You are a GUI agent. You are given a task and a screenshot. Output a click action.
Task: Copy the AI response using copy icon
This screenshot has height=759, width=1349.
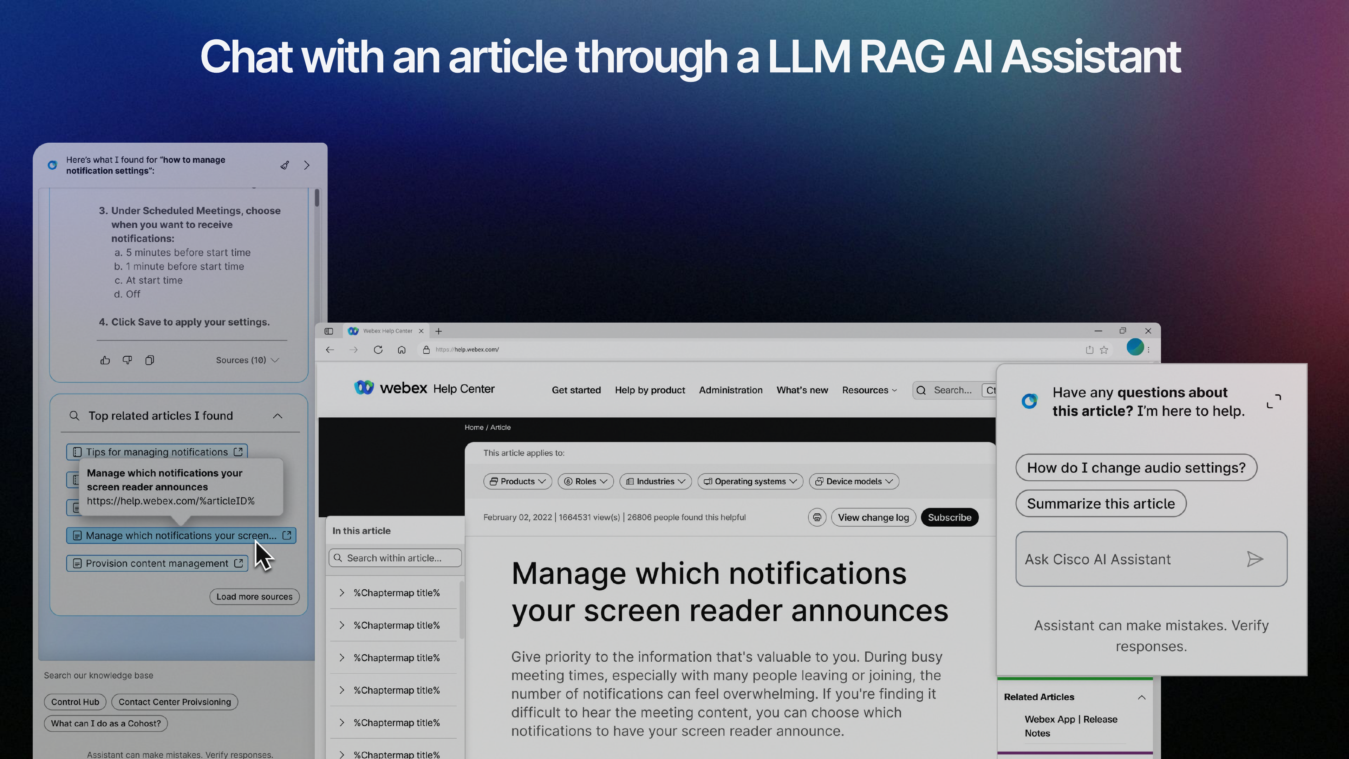(x=150, y=360)
